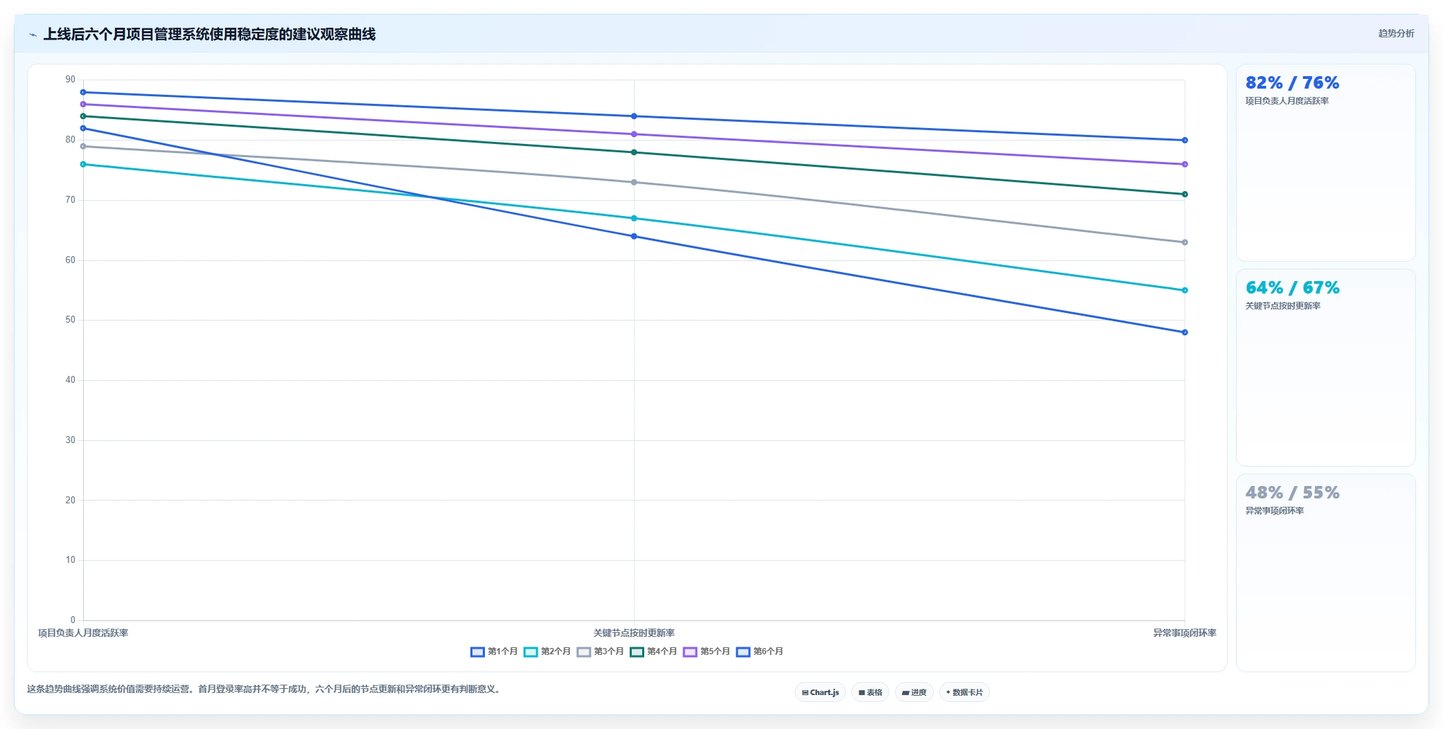This screenshot has height=729, width=1443.
Task: Click the cyan data point at 异常事项闭环率
Action: [1185, 291]
